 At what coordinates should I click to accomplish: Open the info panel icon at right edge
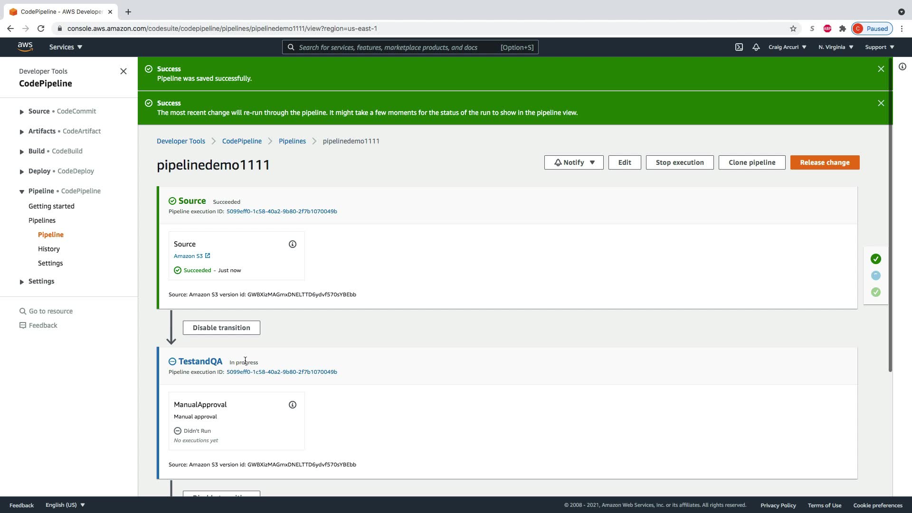(x=902, y=67)
